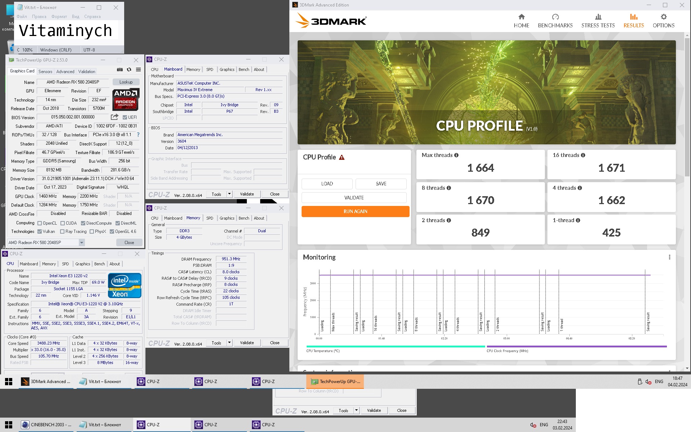Open Tools dropdown arrow in CPU-Z Mainboard window
Image resolution: width=691 pixels, height=432 pixels.
click(229, 194)
